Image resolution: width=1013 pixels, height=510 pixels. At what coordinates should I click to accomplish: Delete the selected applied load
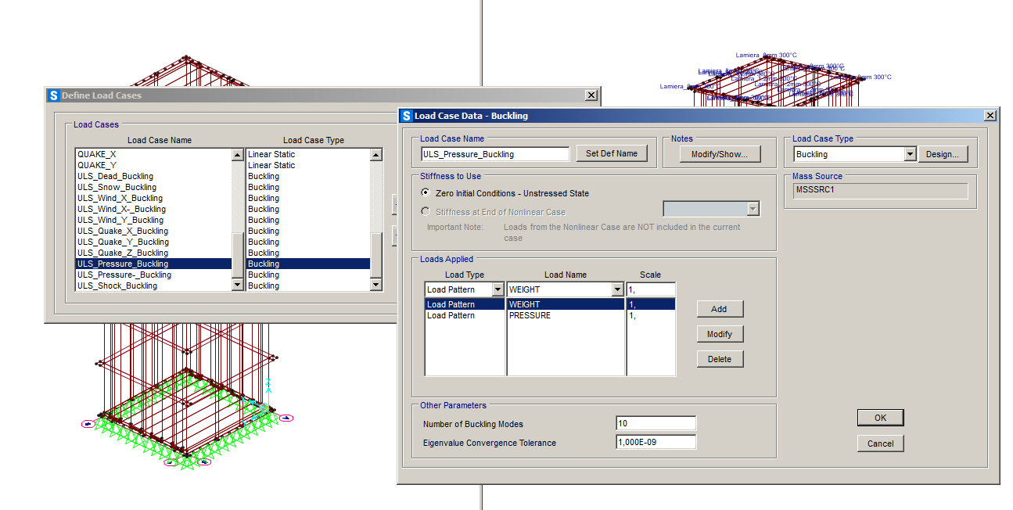click(719, 359)
